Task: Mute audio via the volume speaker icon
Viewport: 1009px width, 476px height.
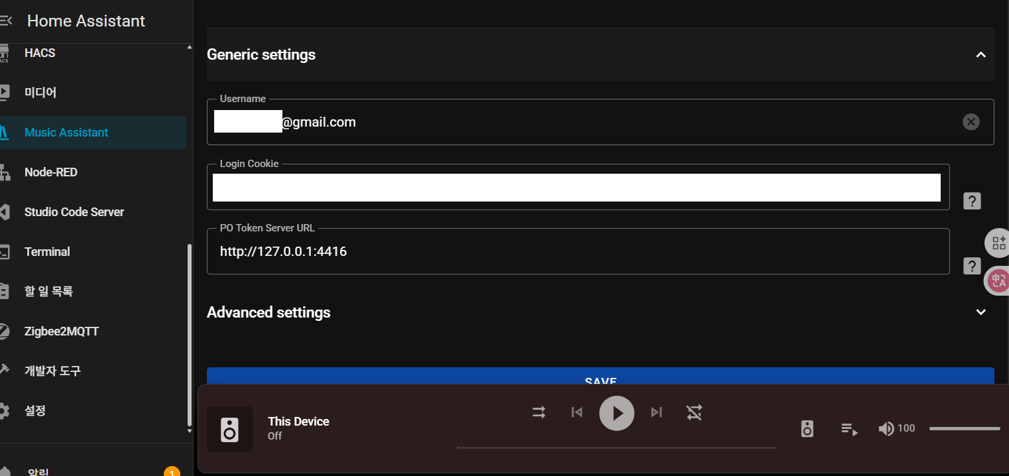Action: pos(886,428)
